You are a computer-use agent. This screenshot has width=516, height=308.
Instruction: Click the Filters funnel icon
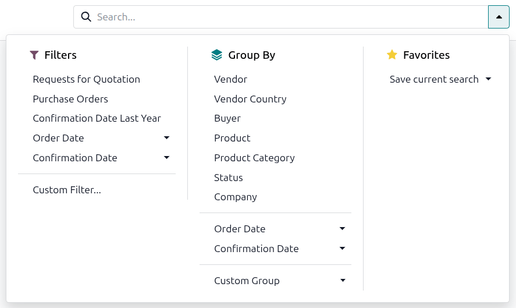pos(34,55)
